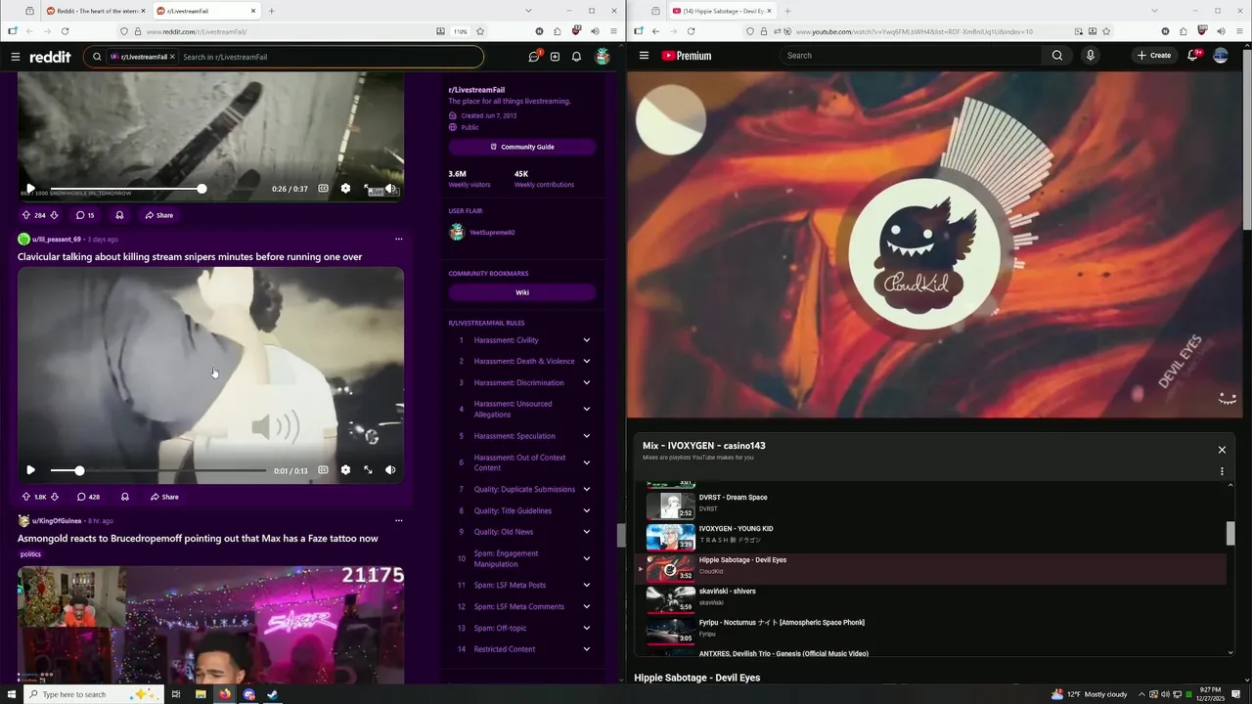
Task: Open the Community Guide button
Action: point(522,147)
